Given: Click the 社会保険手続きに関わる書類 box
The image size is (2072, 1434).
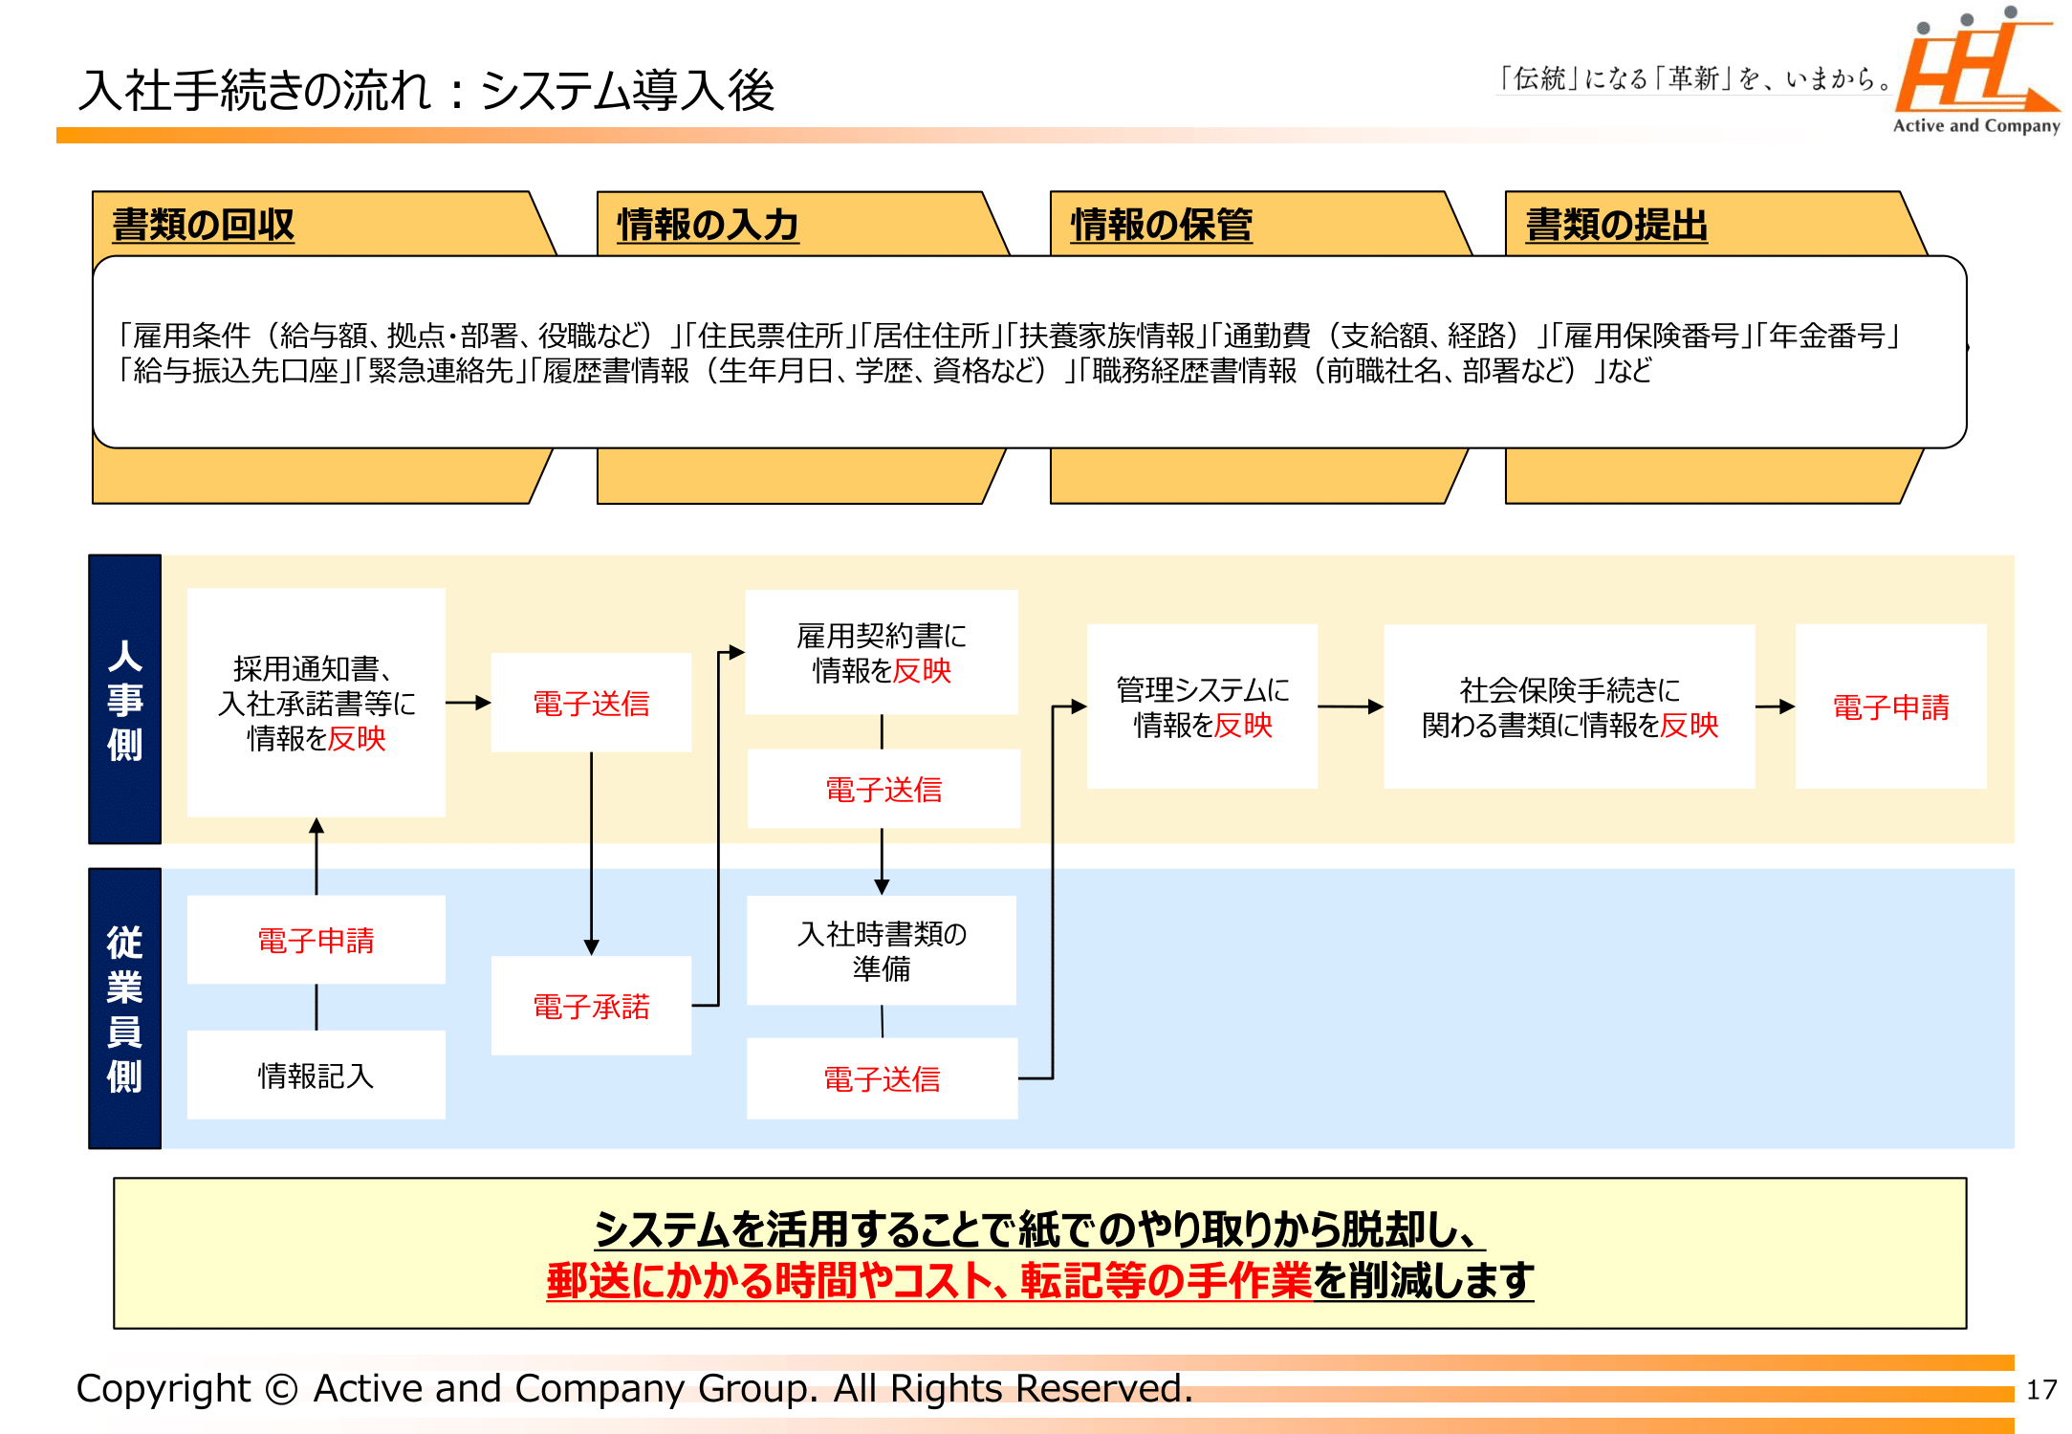Looking at the screenshot, I should point(1569,707).
